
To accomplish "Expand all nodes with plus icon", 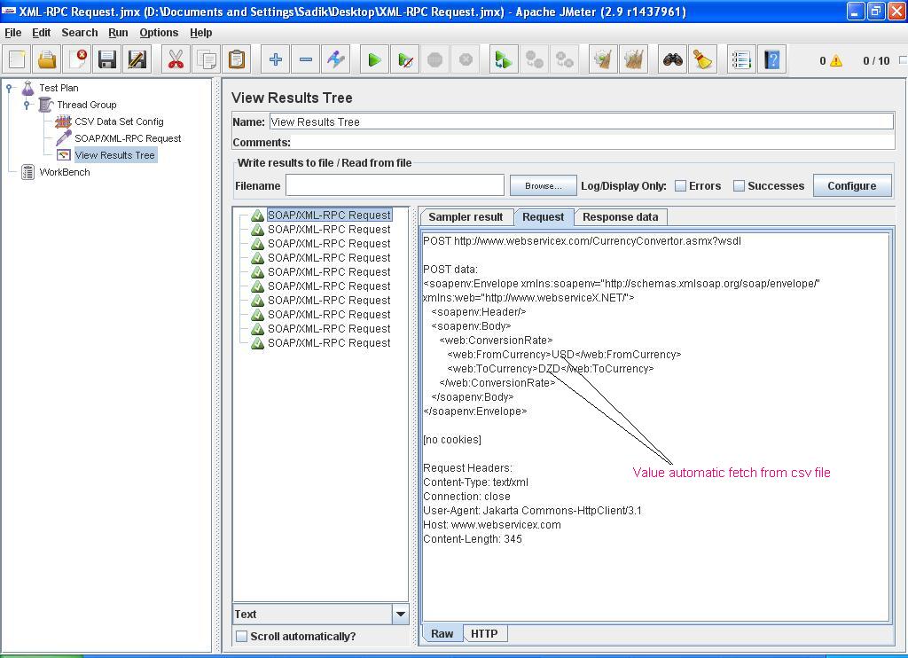I will (276, 59).
